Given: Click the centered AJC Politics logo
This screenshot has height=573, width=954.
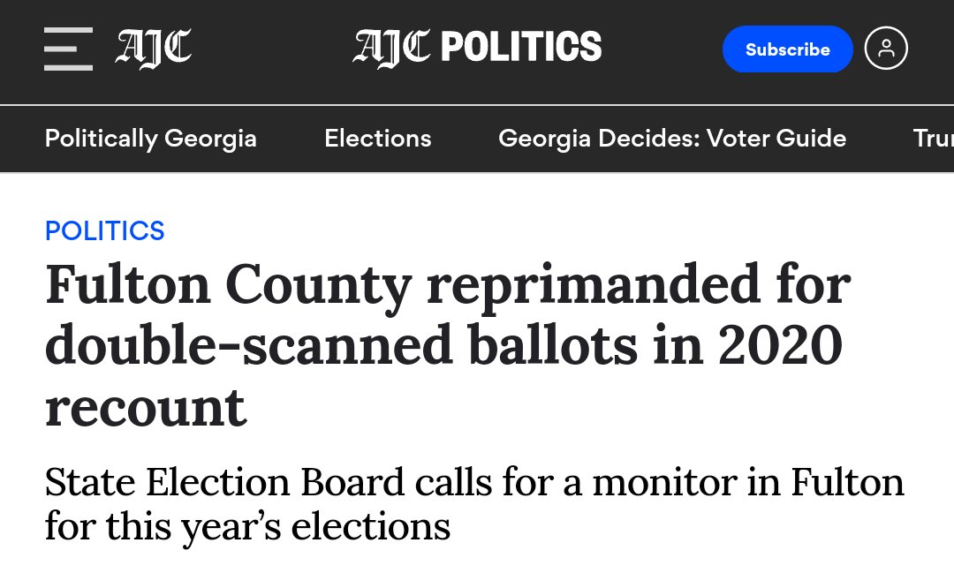Looking at the screenshot, I should 477,47.
